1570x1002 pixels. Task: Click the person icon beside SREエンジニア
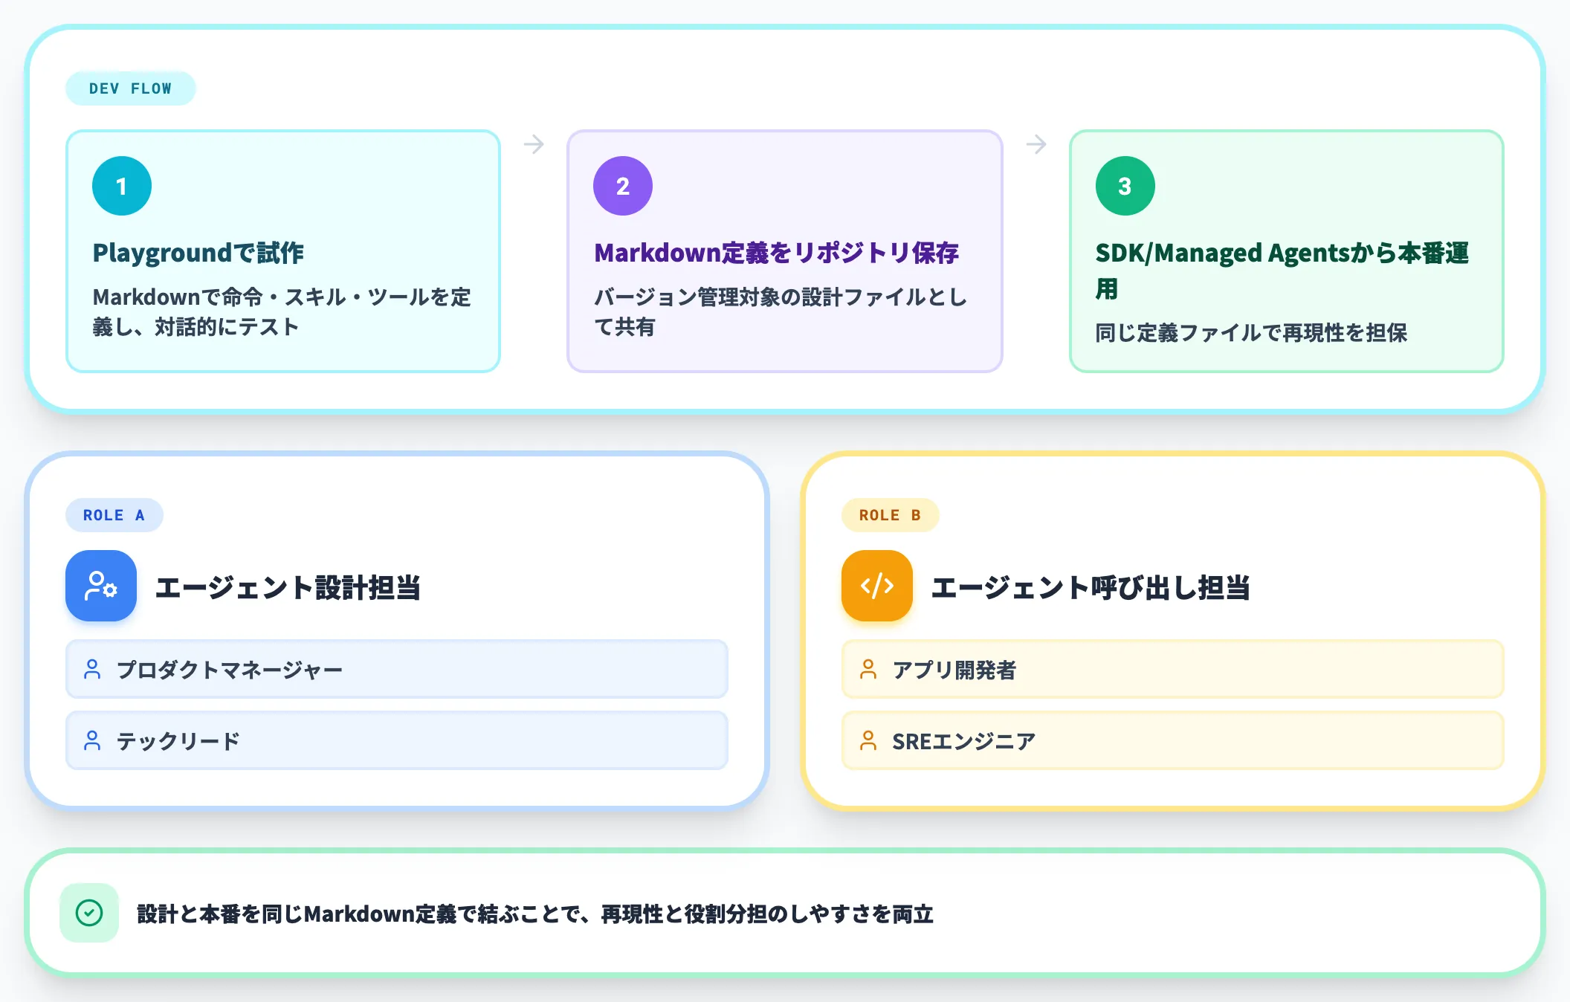click(868, 740)
